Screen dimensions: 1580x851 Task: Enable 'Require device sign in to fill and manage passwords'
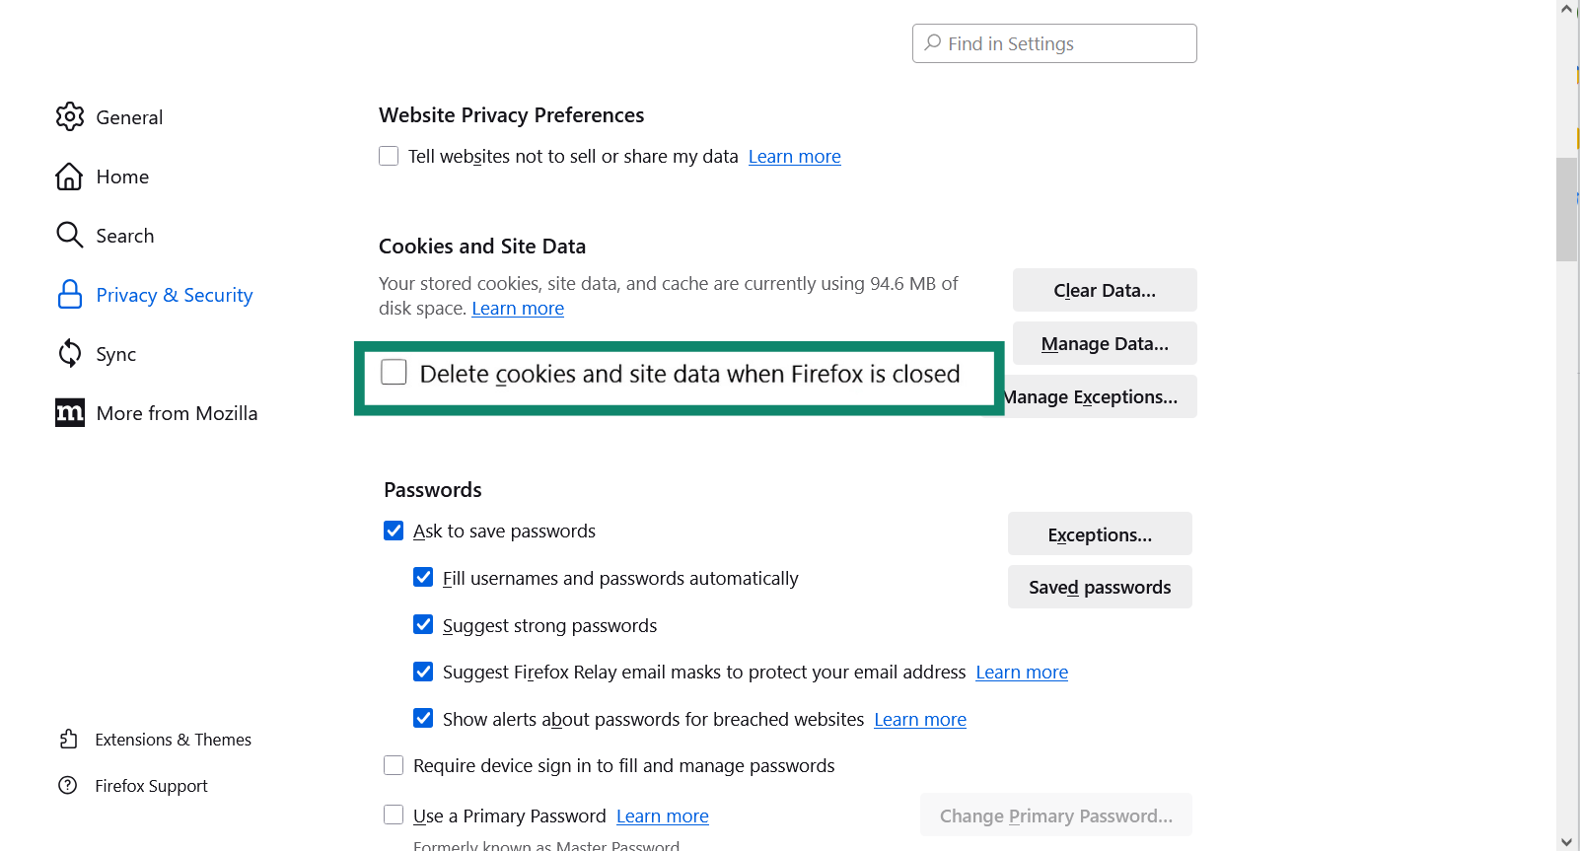click(394, 764)
